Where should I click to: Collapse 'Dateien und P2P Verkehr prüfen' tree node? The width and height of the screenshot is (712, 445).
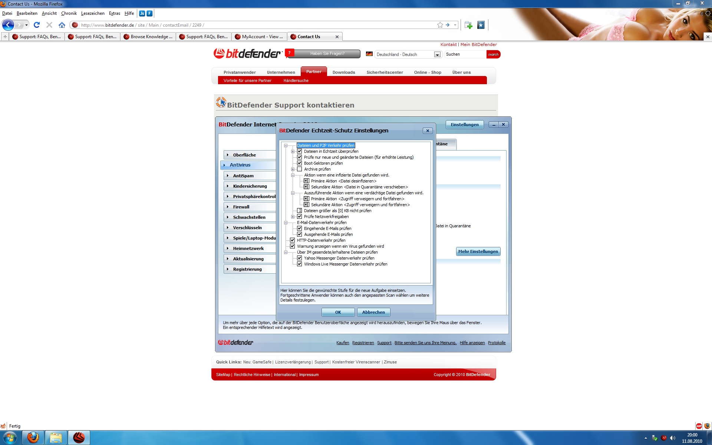pyautogui.click(x=286, y=145)
